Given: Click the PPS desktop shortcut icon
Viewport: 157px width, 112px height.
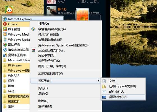Looking at the screenshot, I should coord(9,10).
